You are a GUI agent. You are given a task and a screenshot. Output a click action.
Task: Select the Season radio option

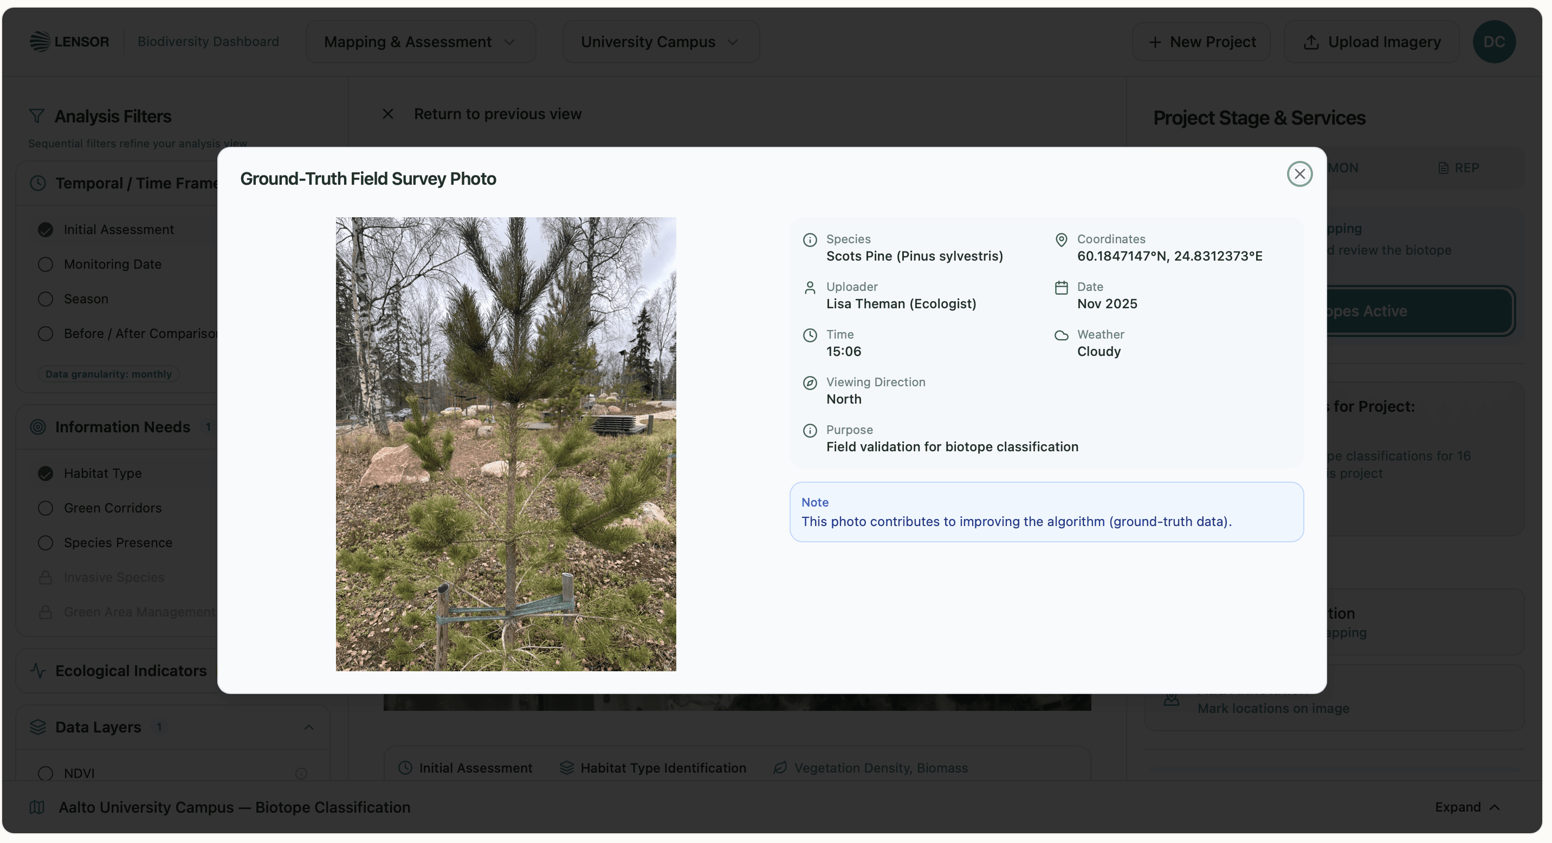pos(45,299)
